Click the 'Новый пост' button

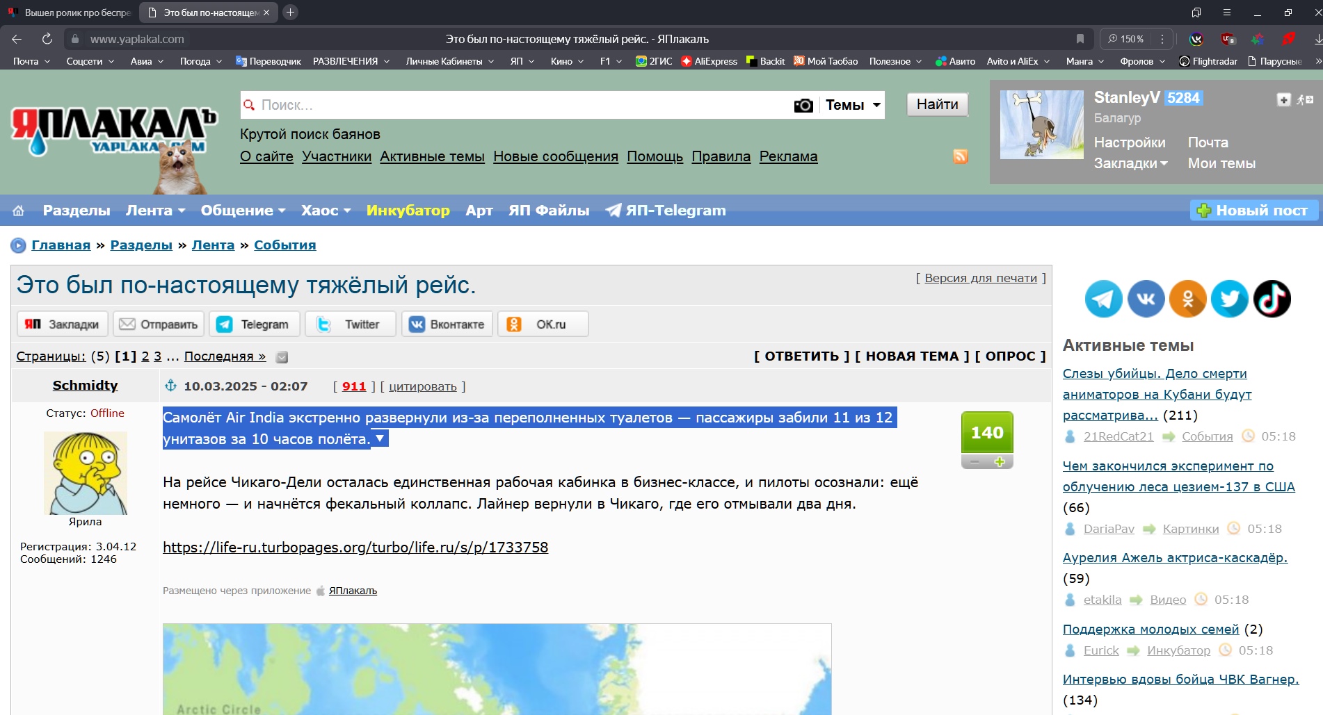pos(1254,211)
